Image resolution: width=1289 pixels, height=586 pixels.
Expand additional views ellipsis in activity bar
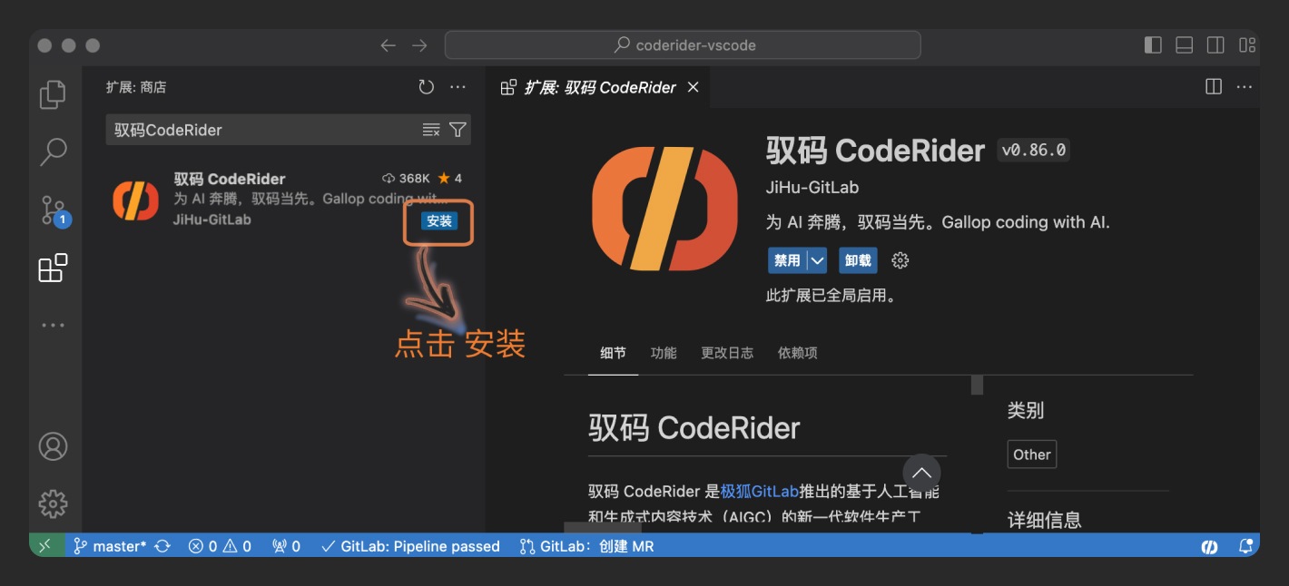tap(53, 326)
